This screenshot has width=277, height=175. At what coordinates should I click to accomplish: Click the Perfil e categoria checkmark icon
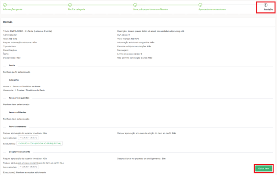click(70, 5)
